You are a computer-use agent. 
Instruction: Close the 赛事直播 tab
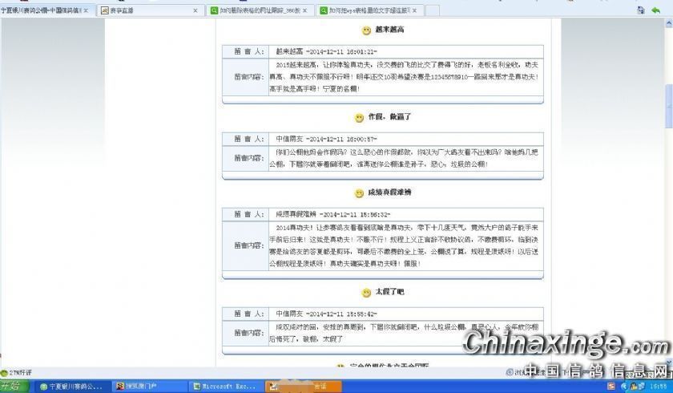(195, 10)
